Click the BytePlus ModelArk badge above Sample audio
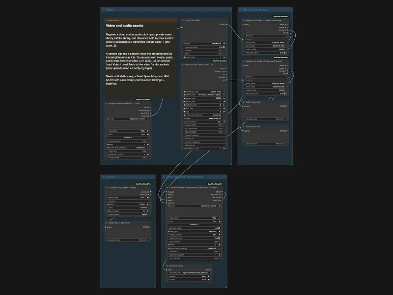 pos(220,60)
